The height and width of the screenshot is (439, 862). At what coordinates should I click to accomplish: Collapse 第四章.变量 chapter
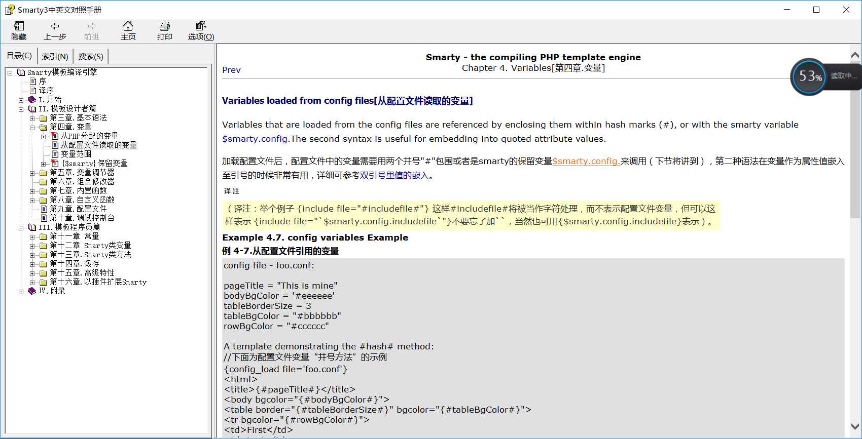(x=32, y=128)
